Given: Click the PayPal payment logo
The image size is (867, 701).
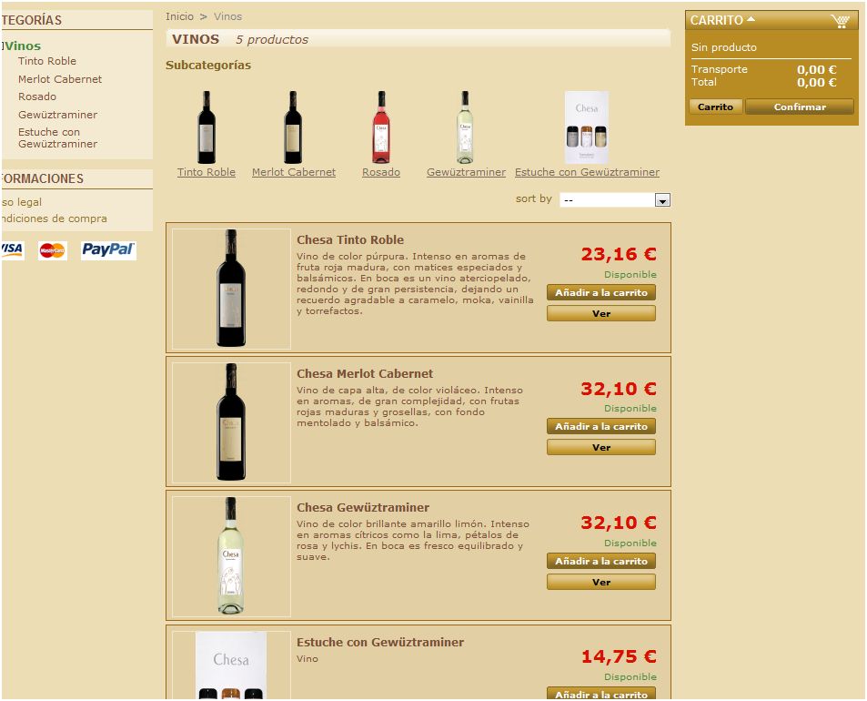Looking at the screenshot, I should [x=108, y=250].
